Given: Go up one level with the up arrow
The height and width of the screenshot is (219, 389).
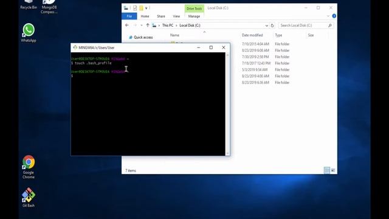Looking at the screenshot, I should (x=148, y=26).
